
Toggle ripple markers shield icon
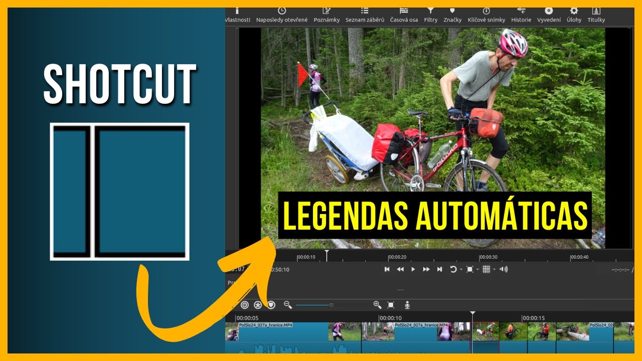point(271,305)
